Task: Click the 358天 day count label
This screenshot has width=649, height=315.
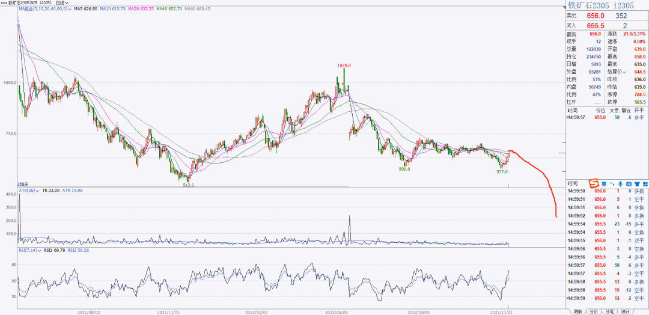Action: 23,184
